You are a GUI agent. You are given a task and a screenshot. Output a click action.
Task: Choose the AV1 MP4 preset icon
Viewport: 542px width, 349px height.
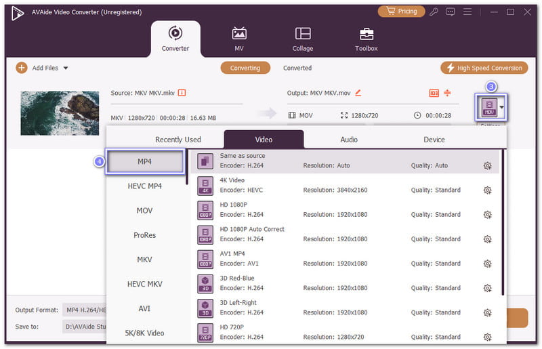click(x=205, y=259)
